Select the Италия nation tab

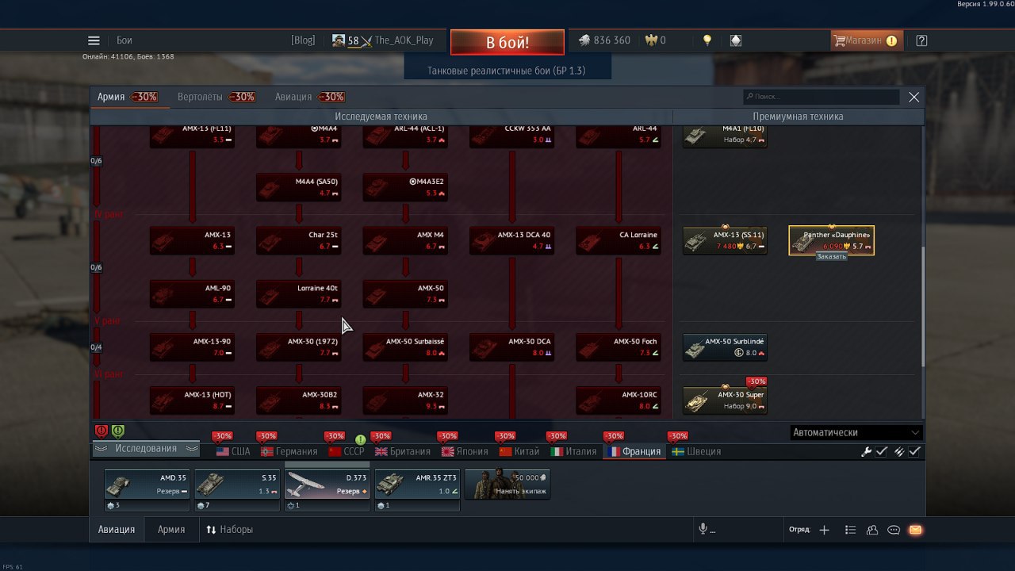pyautogui.click(x=574, y=451)
